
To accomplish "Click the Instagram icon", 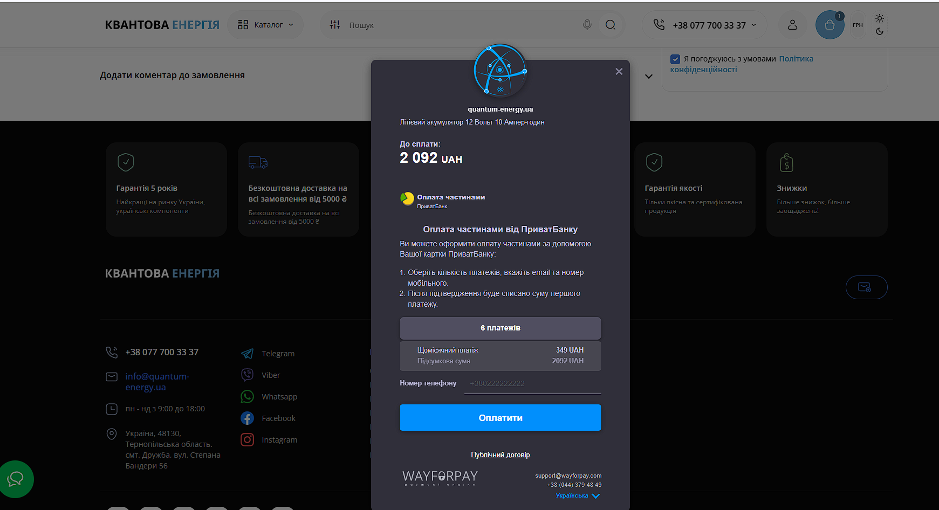I will [x=247, y=440].
